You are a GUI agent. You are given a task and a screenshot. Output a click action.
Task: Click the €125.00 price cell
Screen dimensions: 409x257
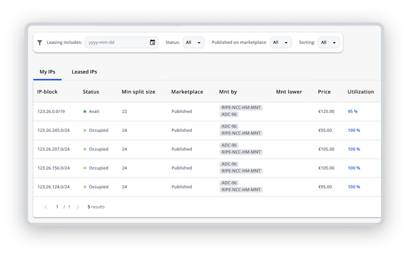pos(326,111)
